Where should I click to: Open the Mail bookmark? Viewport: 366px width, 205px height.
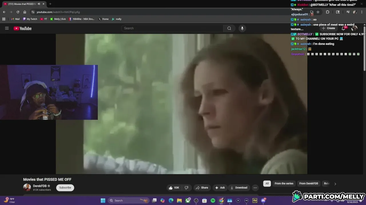tap(15, 19)
